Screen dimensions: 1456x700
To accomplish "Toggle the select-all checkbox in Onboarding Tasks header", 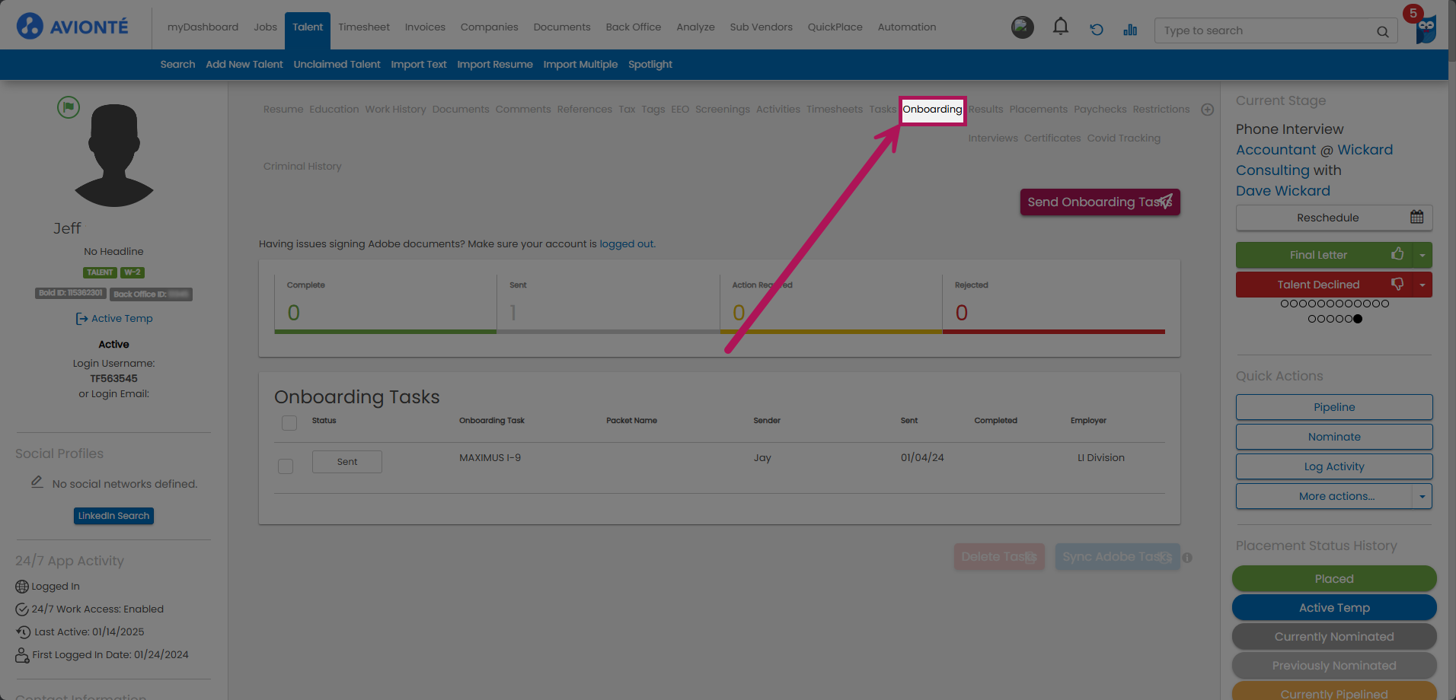I will tap(289, 422).
